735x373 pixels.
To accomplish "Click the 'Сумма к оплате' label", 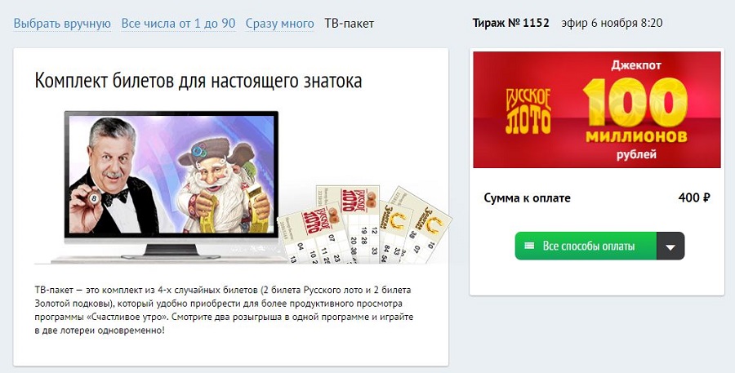I will [527, 198].
